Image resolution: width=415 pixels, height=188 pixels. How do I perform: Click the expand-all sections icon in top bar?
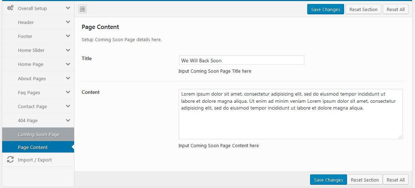click(x=82, y=9)
